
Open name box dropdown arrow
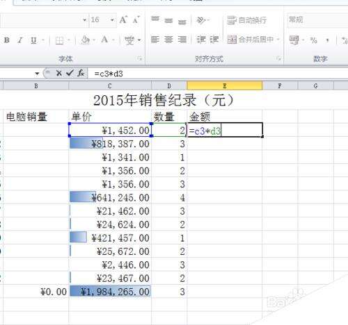point(37,74)
